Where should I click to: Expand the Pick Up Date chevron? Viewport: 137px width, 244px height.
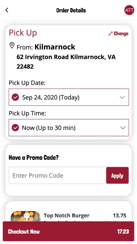122,97
